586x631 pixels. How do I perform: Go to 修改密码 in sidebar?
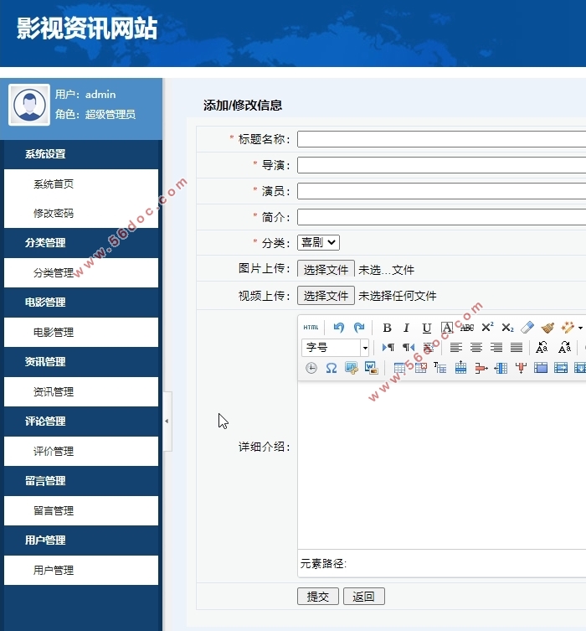54,214
